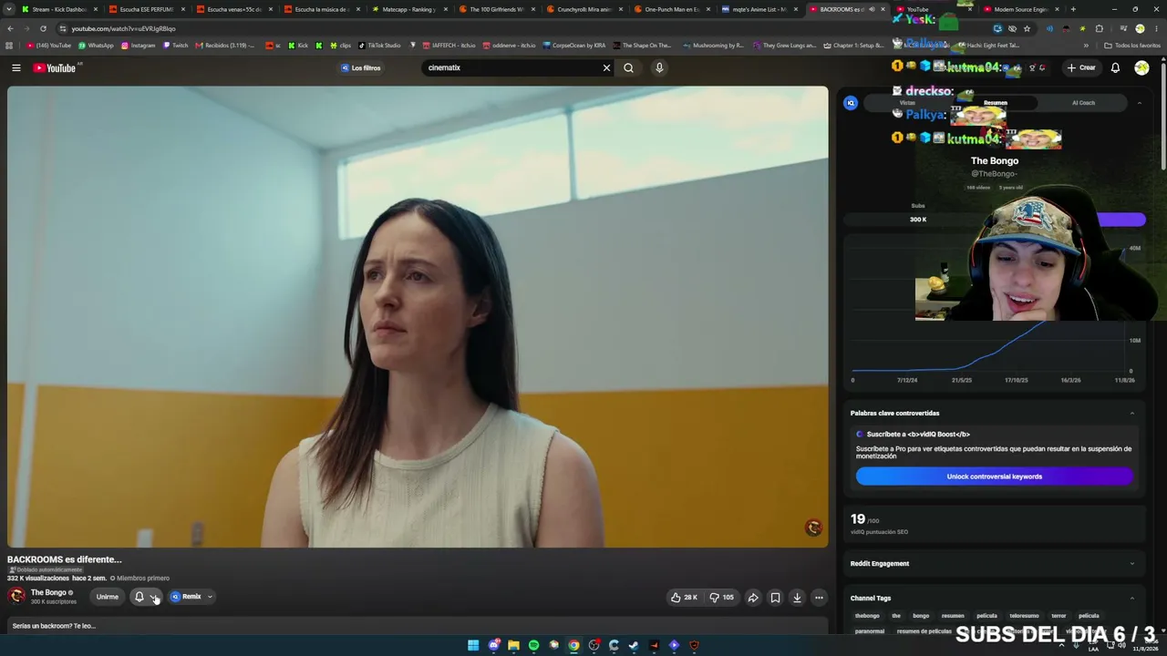Screen dimensions: 1167x656
Task: Open the Crear create menu
Action: point(1081,67)
